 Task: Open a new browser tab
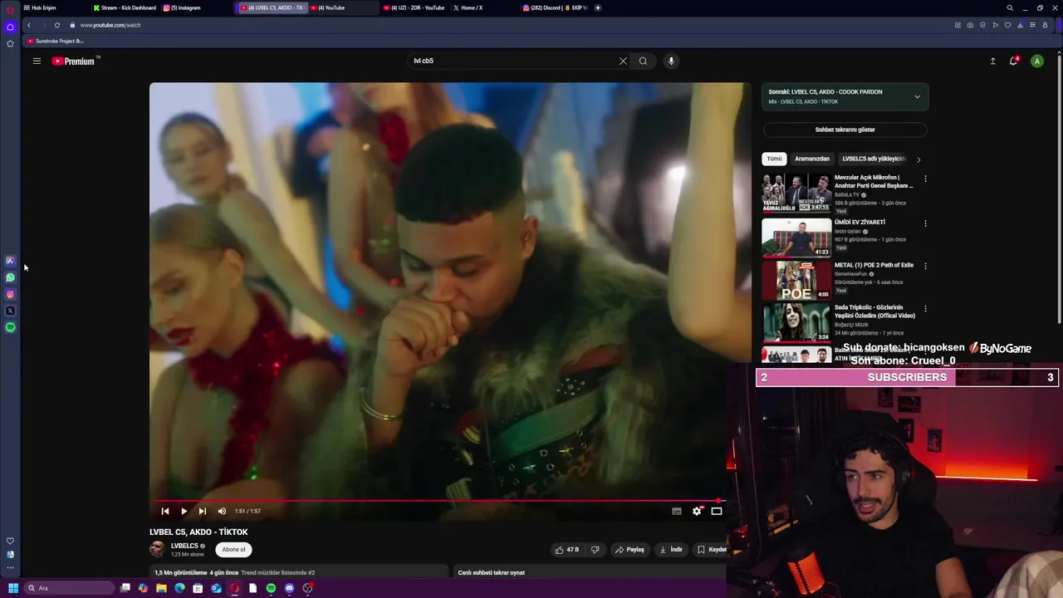click(598, 7)
